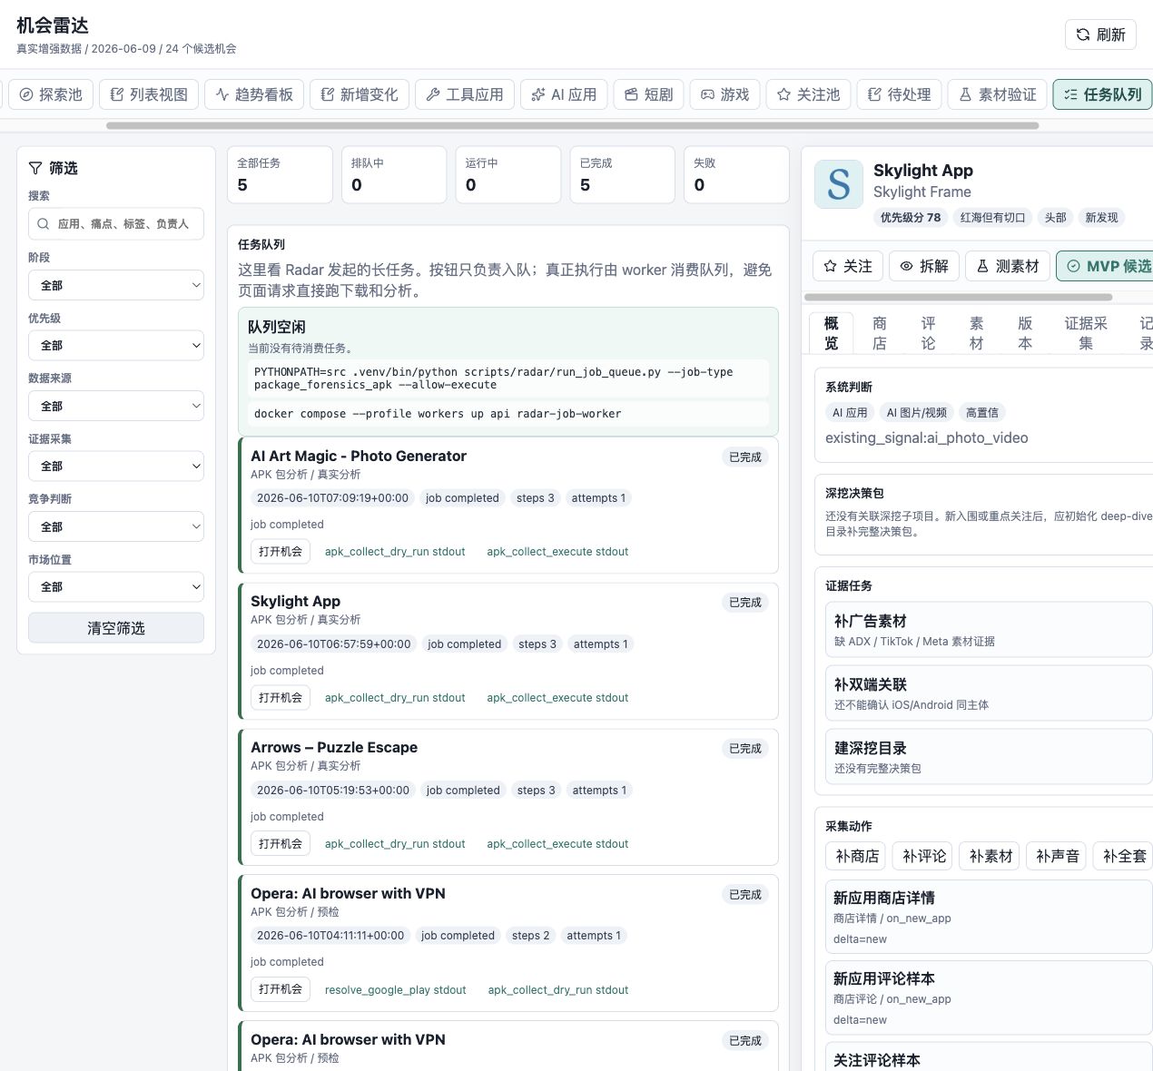Click the 全部任务 stat card

point(280,174)
